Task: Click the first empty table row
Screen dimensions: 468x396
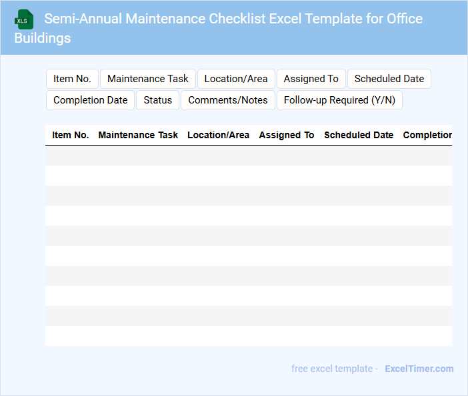Action: 249,156
